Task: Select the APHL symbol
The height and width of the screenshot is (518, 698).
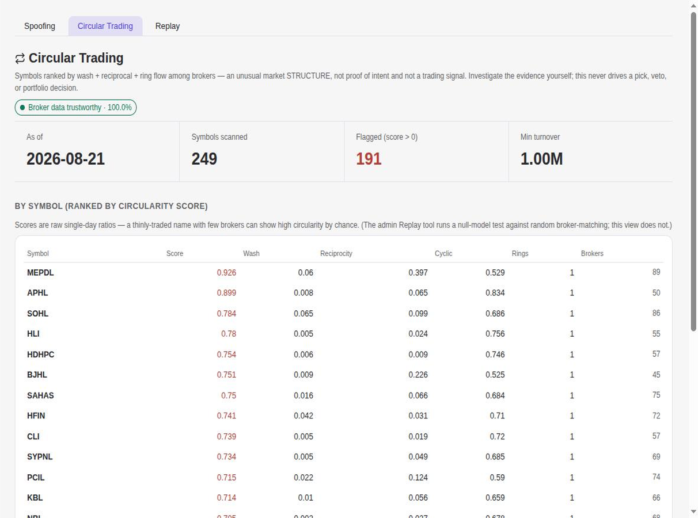Action: point(37,293)
